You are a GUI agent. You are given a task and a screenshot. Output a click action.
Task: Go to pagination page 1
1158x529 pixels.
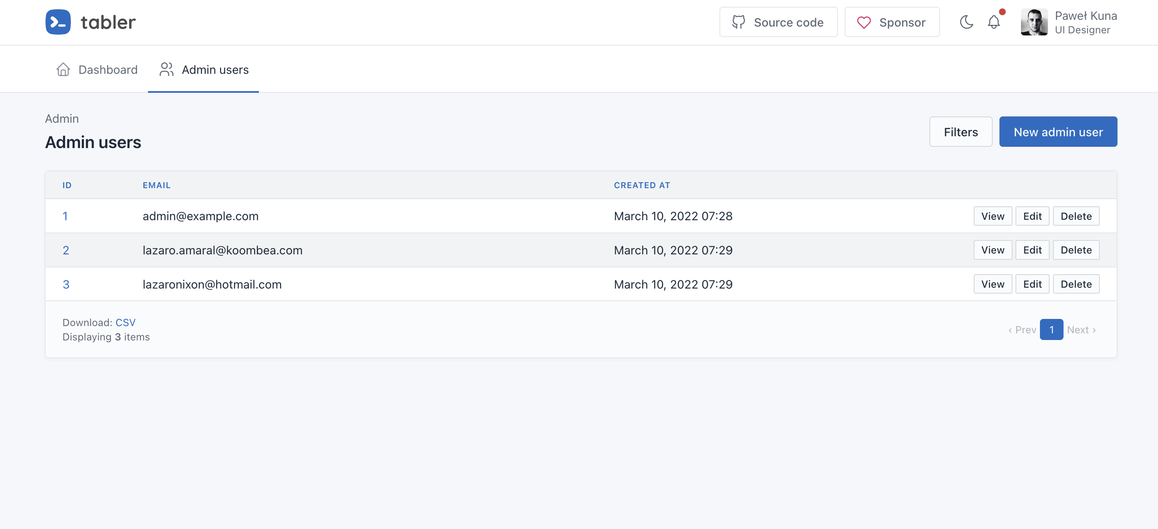tap(1051, 330)
